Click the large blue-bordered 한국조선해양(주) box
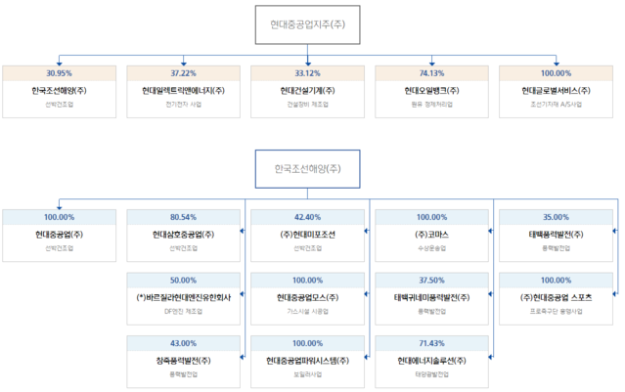 coord(307,169)
